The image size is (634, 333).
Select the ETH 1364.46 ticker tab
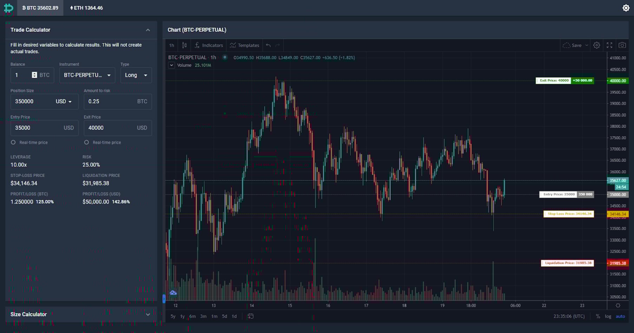click(86, 8)
